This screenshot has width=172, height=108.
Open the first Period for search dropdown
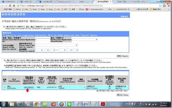(x=39, y=50)
